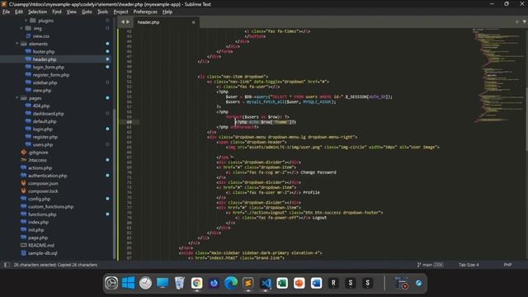
Task: Add a new tab with plus icon
Action: pyautogui.click(x=517, y=22)
